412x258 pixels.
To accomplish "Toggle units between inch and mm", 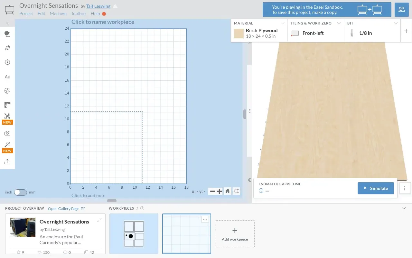I will click(x=21, y=192).
